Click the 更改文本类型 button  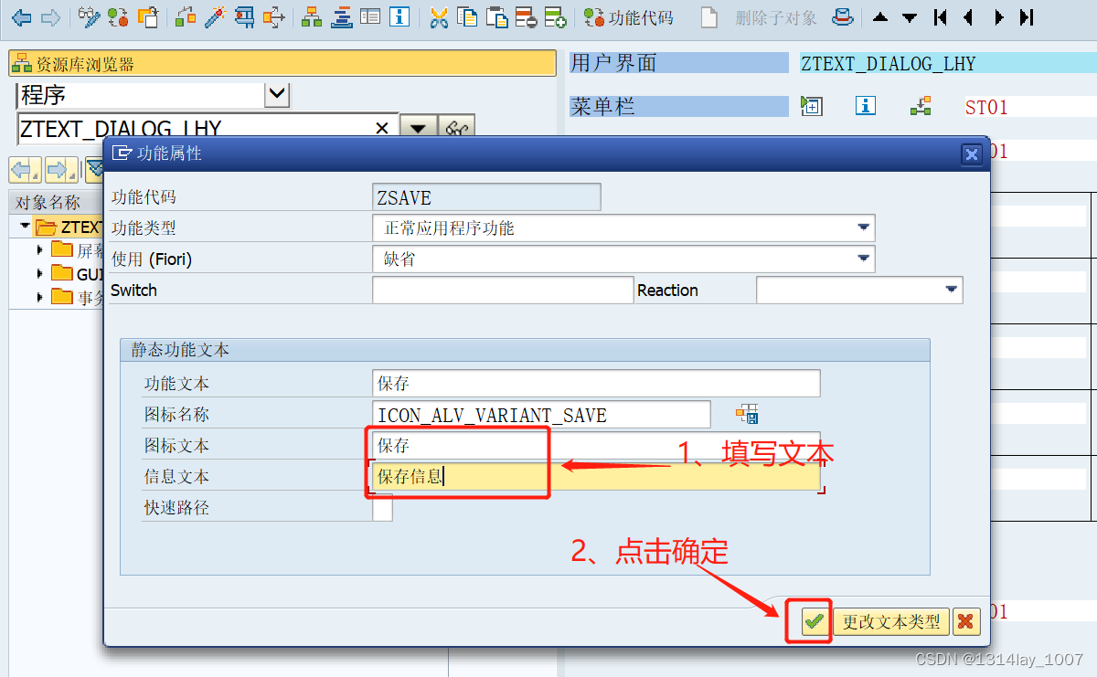pyautogui.click(x=890, y=621)
